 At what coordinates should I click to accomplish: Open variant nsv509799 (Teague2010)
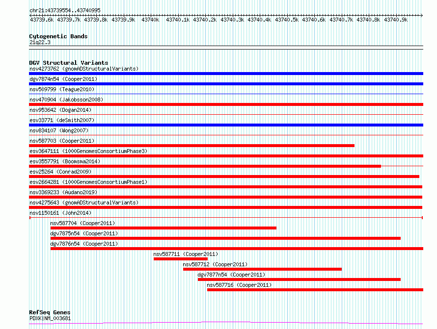pos(62,89)
